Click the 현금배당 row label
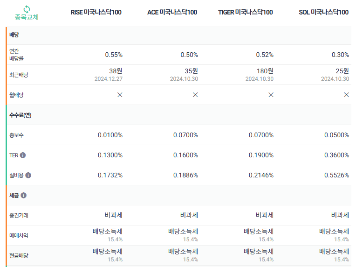356x267 pixels. pyautogui.click(x=19, y=255)
